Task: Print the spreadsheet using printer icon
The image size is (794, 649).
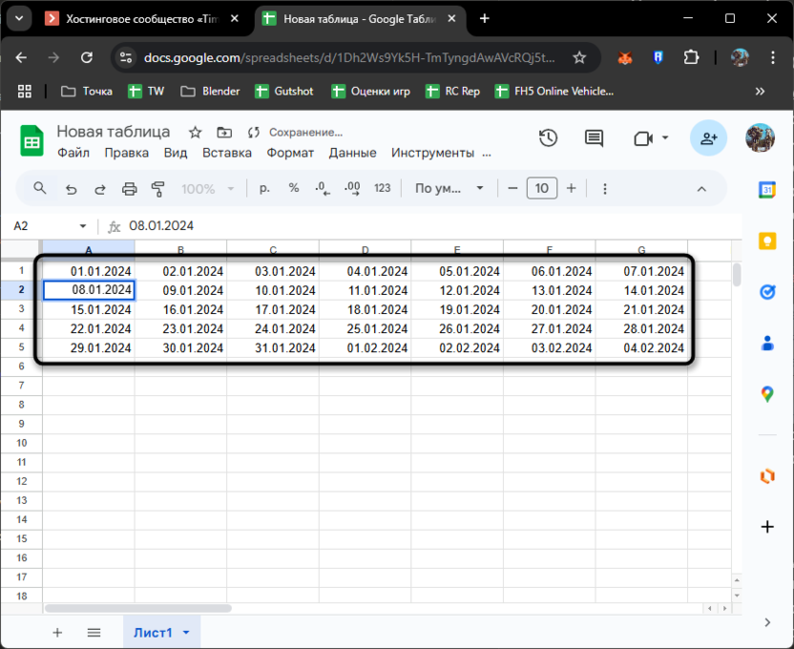Action: [x=130, y=189]
